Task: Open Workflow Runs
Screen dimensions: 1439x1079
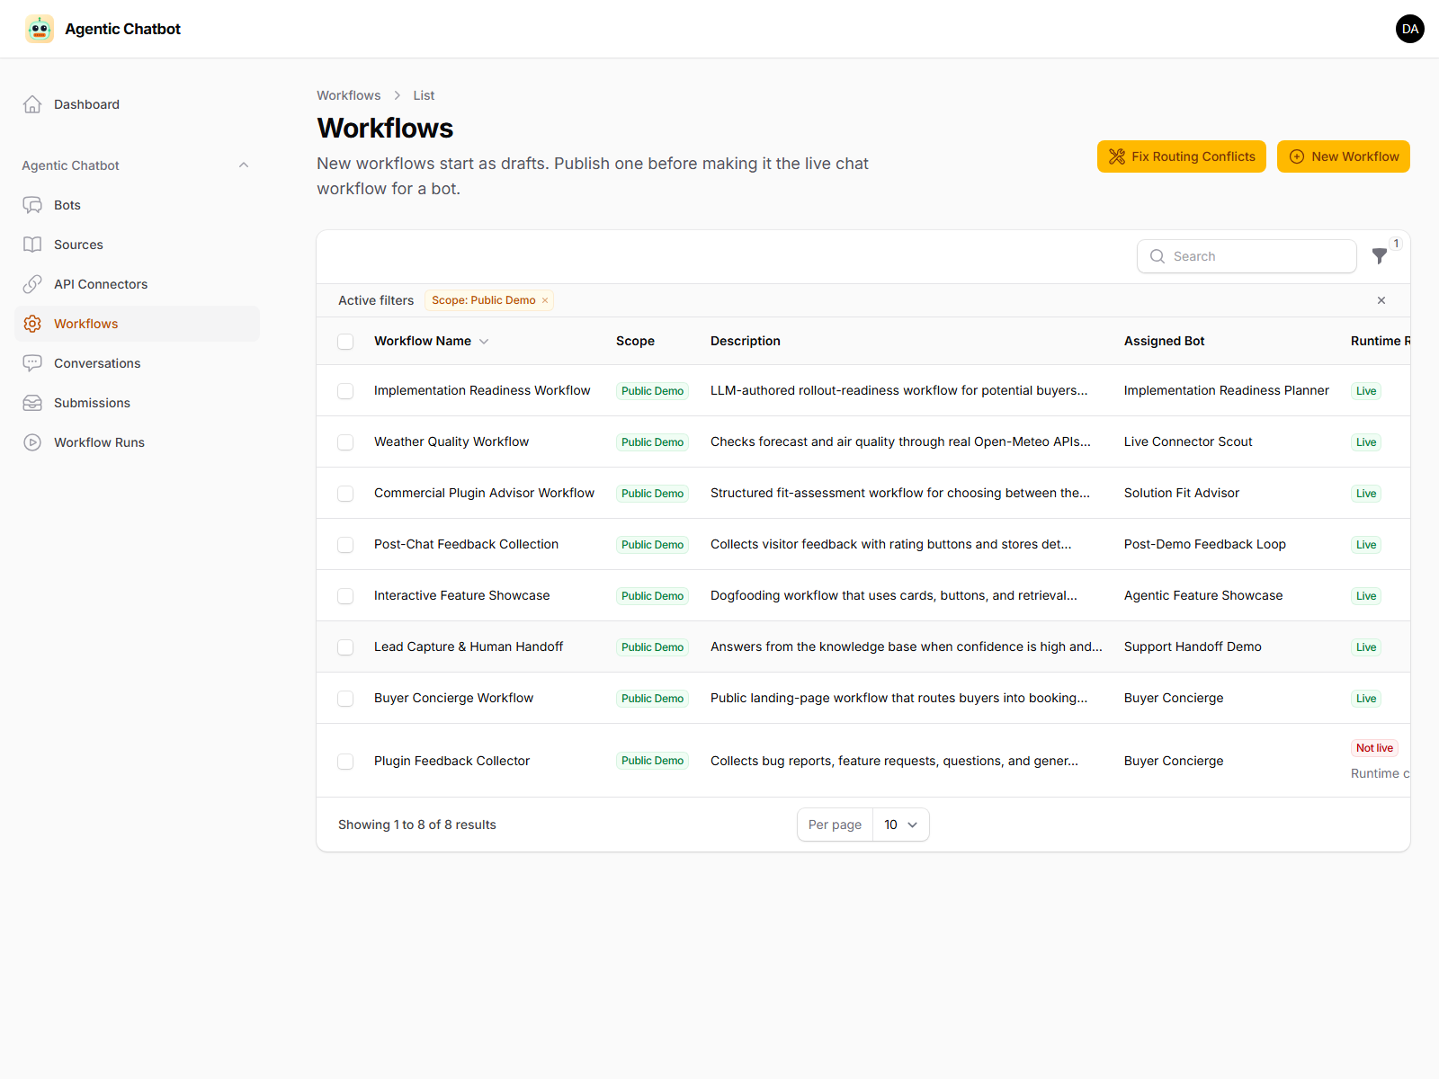Action: (x=98, y=441)
